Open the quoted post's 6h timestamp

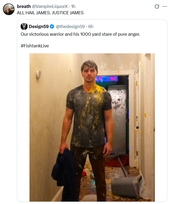[x=91, y=26]
